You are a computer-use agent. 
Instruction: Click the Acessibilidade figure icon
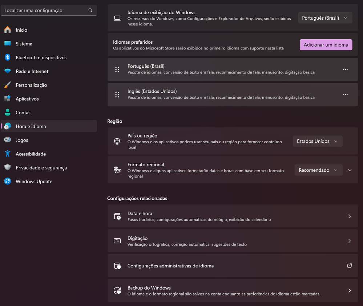(7, 154)
